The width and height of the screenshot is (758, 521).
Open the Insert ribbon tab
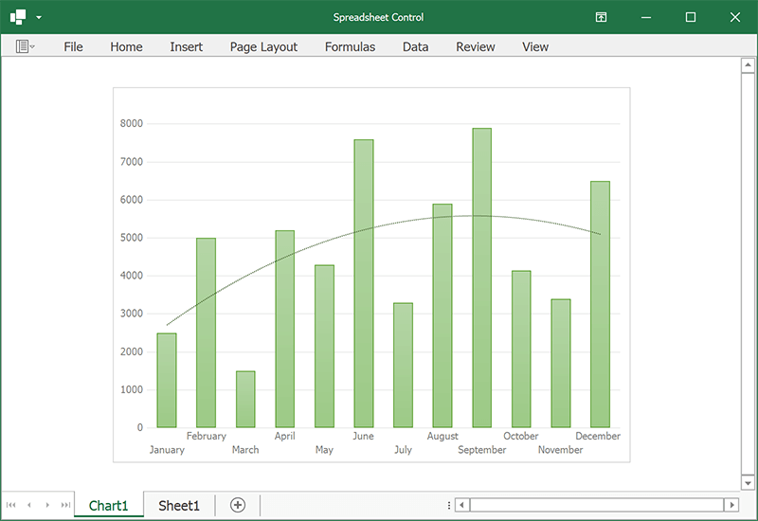click(186, 46)
